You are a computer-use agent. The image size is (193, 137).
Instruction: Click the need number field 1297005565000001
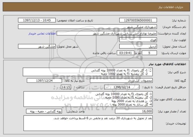138,20
